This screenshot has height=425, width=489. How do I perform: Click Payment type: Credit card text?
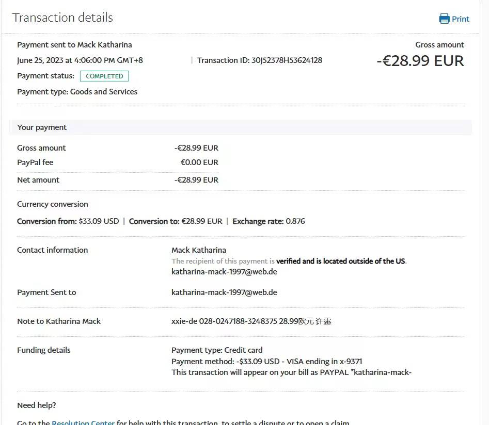[x=217, y=350]
